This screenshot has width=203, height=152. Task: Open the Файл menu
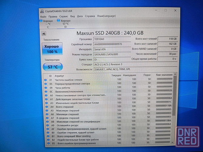point(43,17)
